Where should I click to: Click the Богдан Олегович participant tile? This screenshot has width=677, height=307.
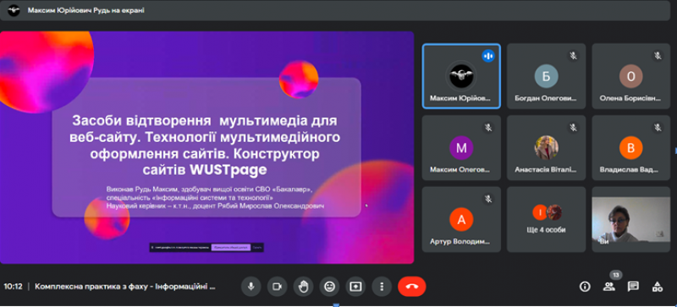pyautogui.click(x=546, y=76)
